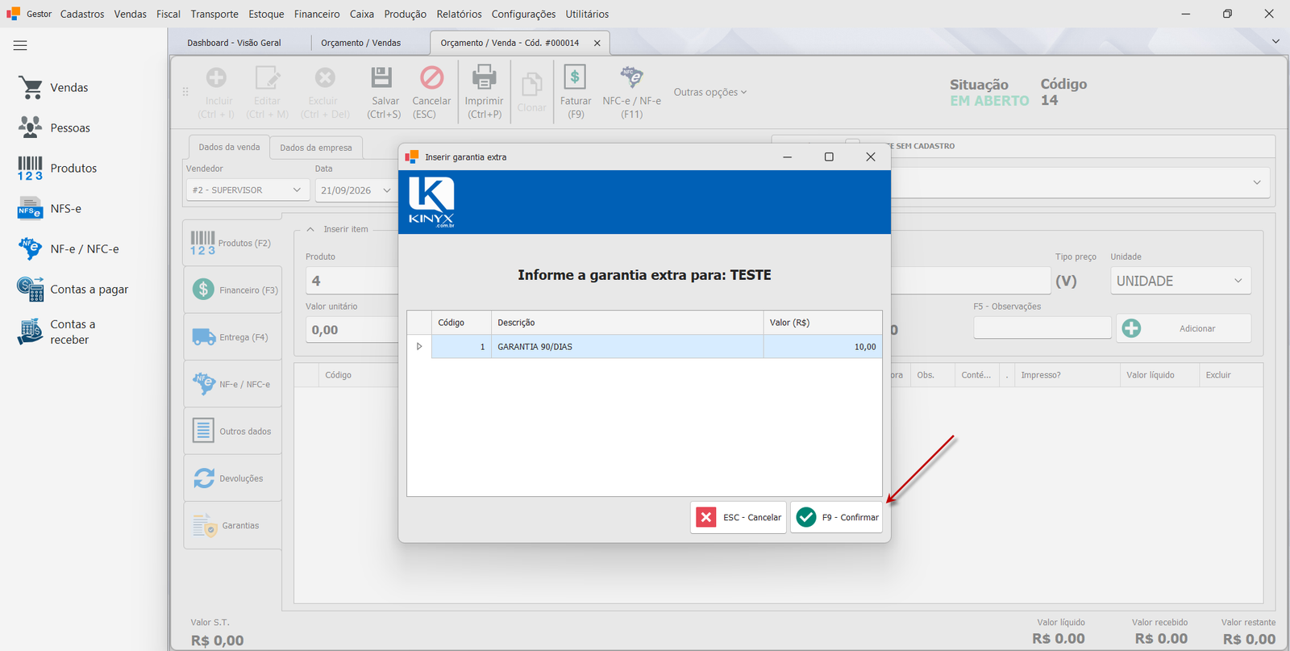Click the Adicionar button

(1184, 328)
